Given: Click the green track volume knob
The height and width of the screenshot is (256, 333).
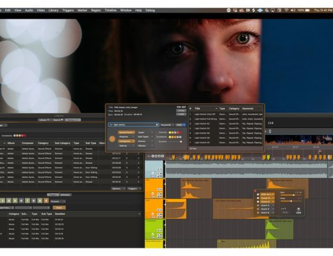Looking at the screenshot, I should click(153, 234).
